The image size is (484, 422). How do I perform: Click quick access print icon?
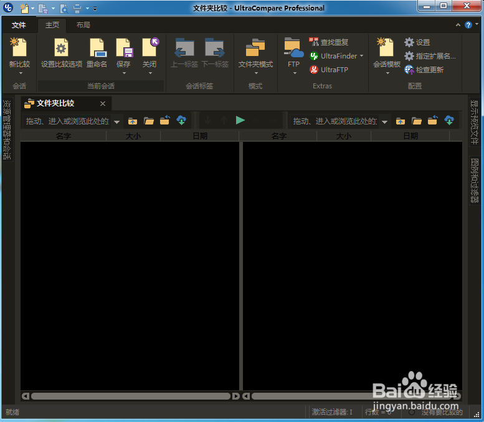77,8
